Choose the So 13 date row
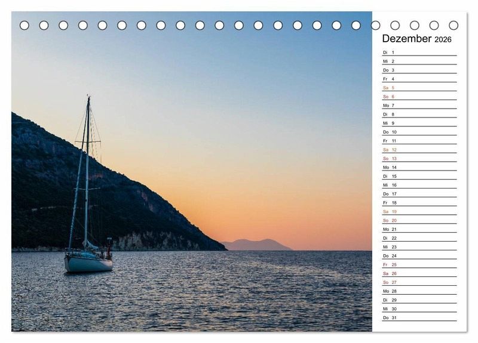The image size is (478, 343). point(419,159)
